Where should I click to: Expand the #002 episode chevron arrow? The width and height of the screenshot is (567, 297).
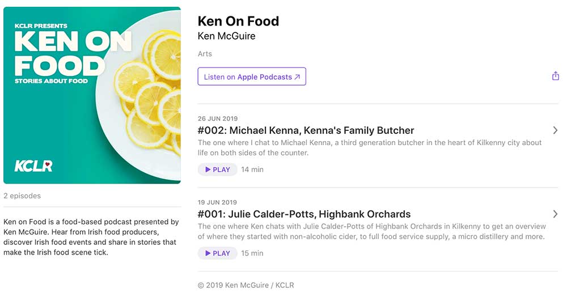coord(555,130)
